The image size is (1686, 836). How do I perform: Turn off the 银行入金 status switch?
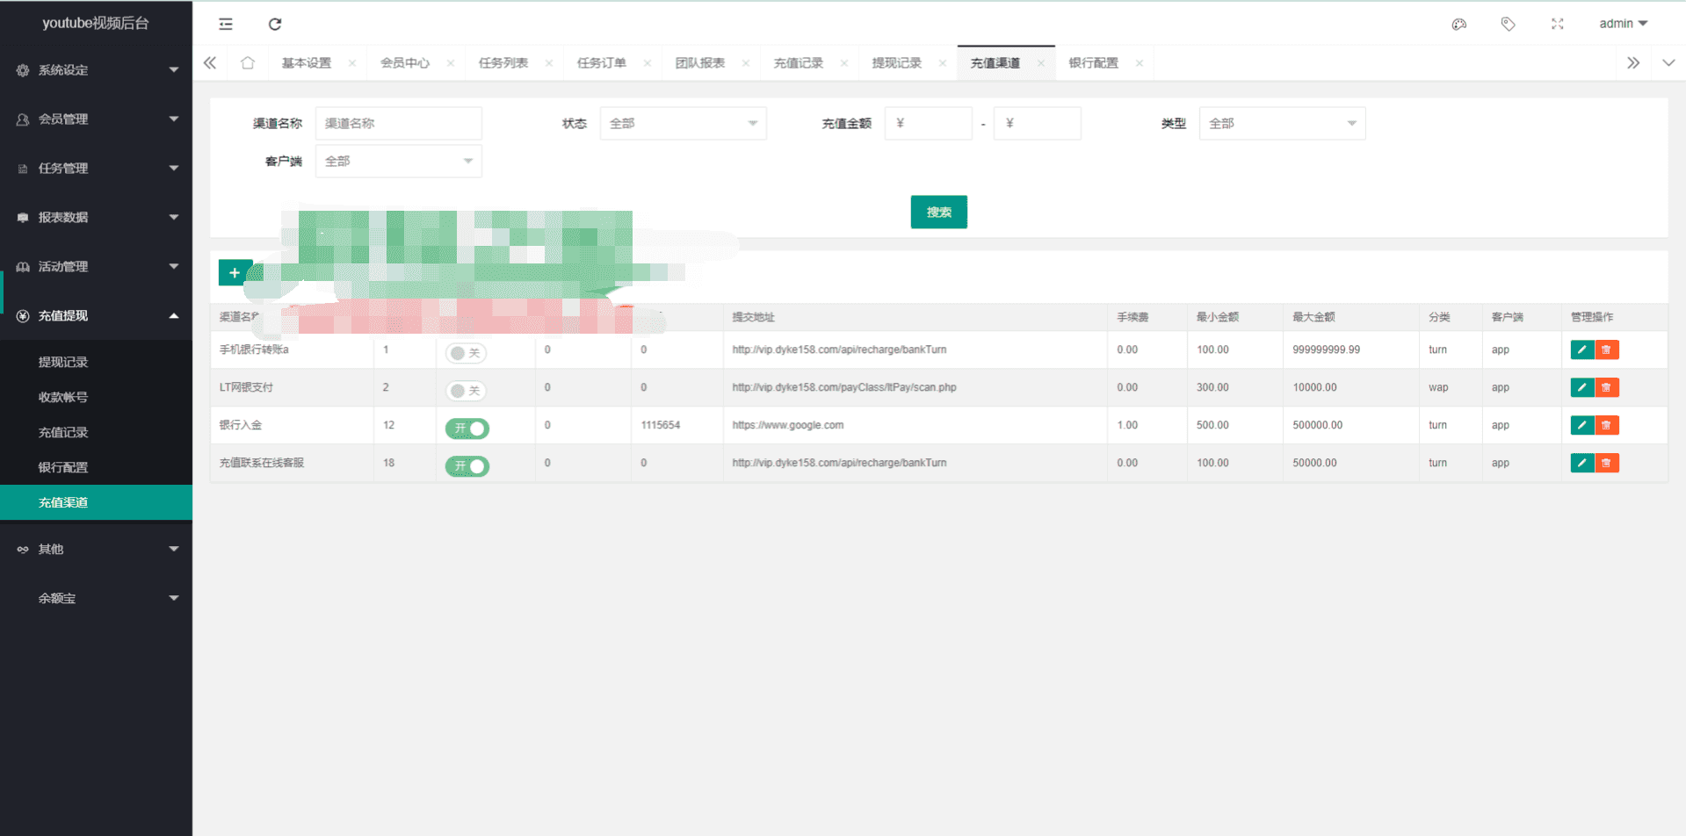tap(467, 429)
